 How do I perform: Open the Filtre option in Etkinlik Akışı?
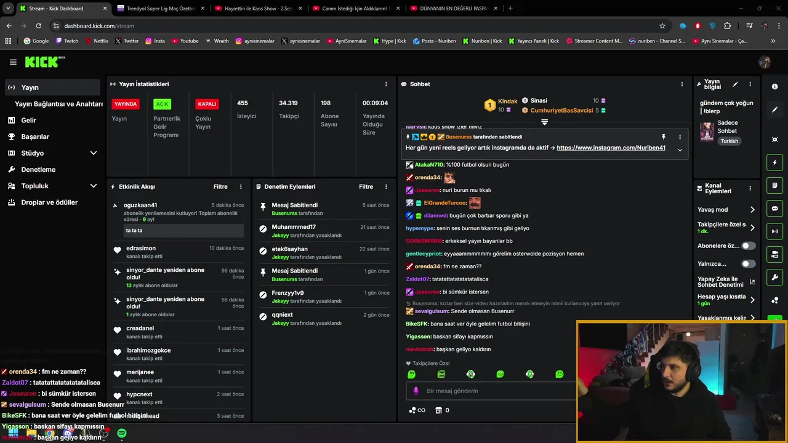pos(220,186)
